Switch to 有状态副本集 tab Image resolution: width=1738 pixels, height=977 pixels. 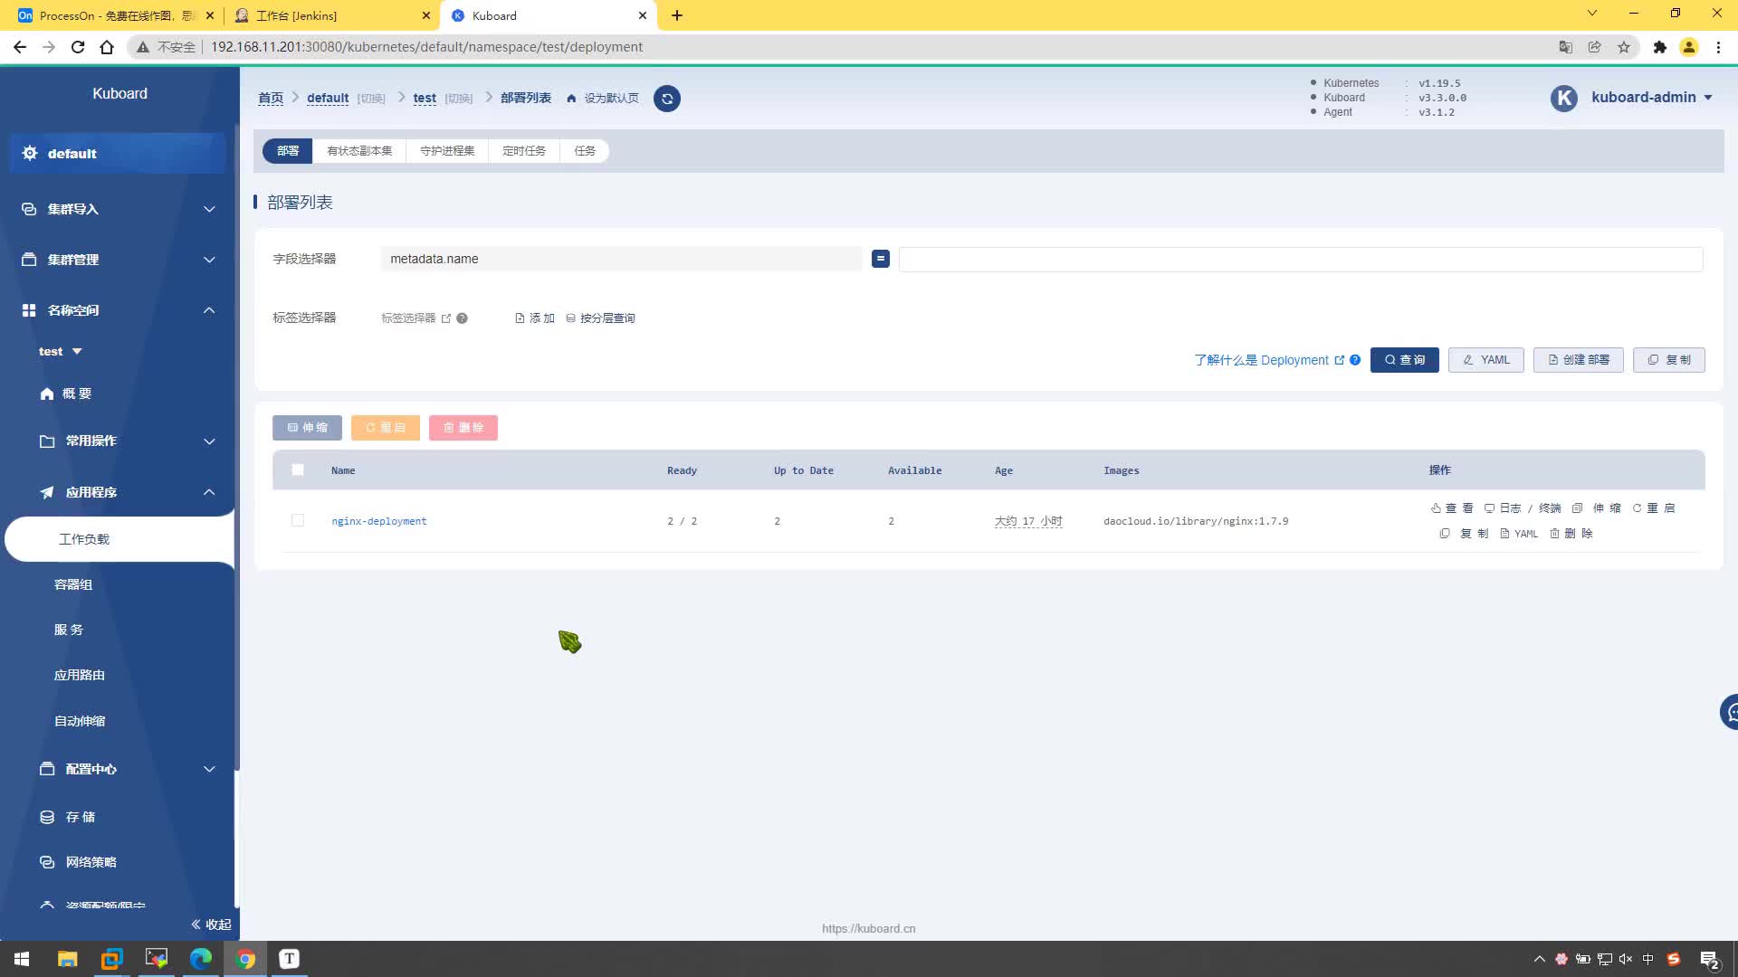coord(359,151)
